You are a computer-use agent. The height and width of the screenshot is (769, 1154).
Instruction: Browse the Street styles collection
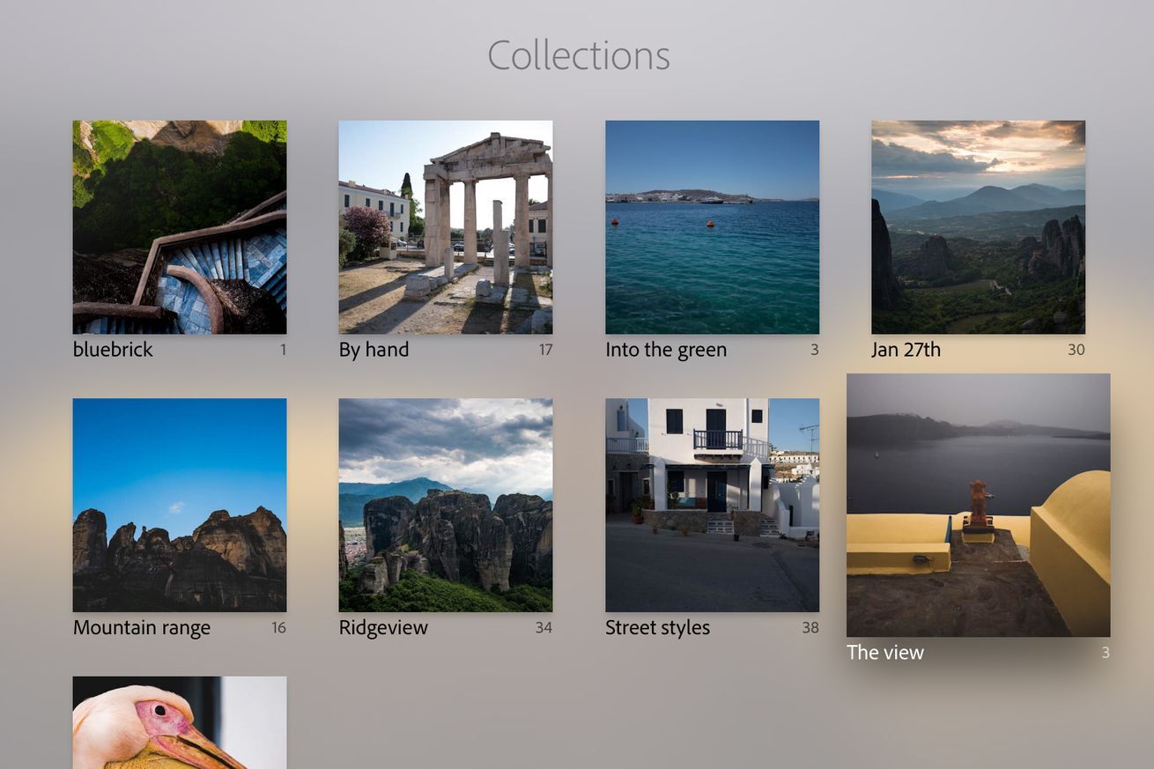712,505
